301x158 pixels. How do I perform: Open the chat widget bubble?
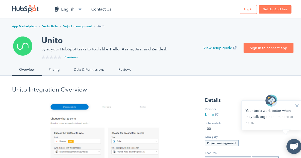pos(294,146)
